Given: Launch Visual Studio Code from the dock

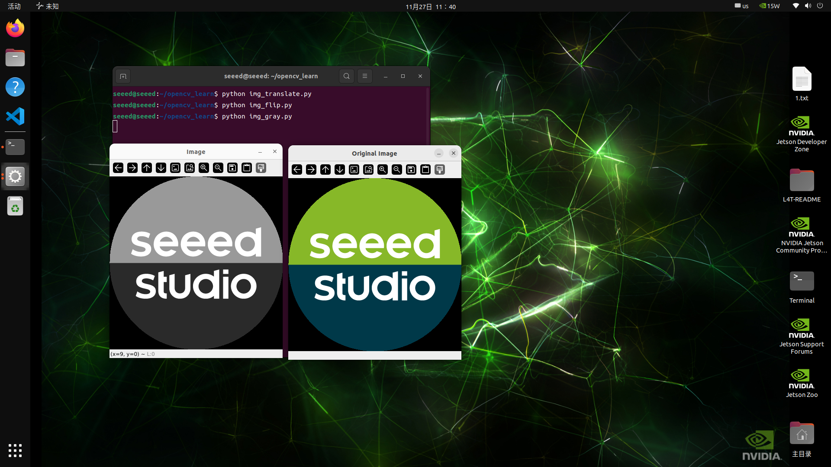Looking at the screenshot, I should click(15, 116).
